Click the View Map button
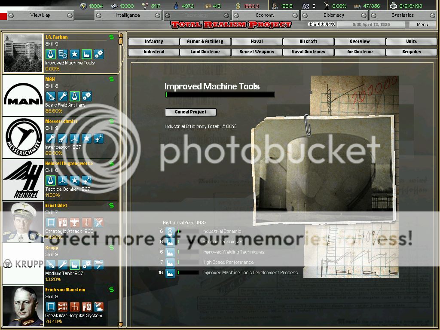This screenshot has height=330, width=440. tap(40, 15)
